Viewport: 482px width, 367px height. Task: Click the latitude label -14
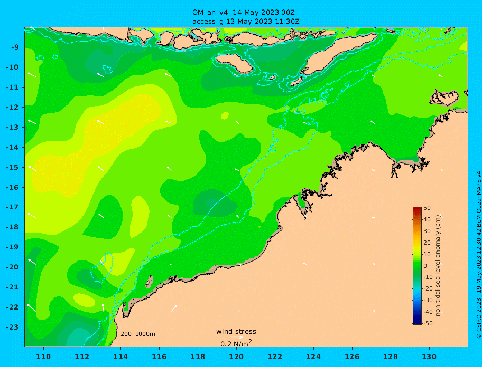coord(13,148)
